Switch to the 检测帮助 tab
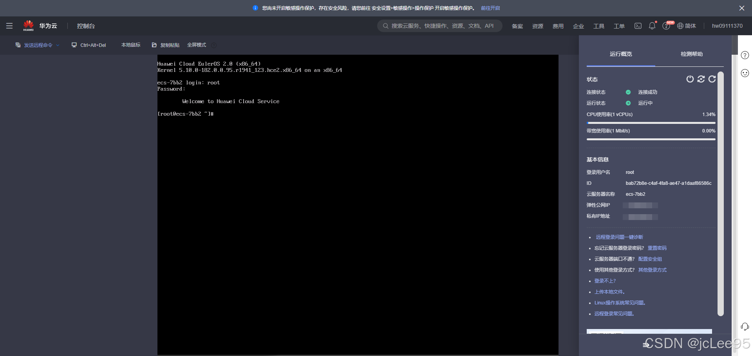This screenshot has width=752, height=356. pyautogui.click(x=692, y=54)
